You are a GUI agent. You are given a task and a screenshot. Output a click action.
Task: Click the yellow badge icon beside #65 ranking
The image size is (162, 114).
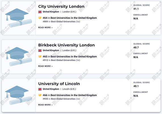(40, 56)
